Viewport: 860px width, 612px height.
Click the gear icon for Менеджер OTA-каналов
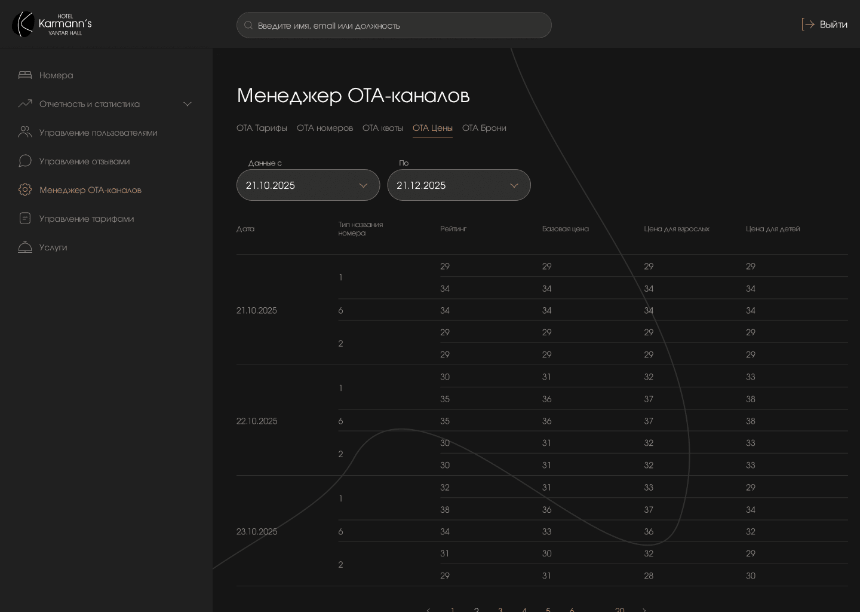(x=25, y=190)
